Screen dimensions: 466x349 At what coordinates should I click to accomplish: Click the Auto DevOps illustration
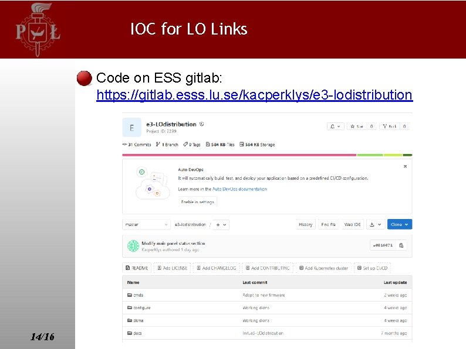[153, 183]
